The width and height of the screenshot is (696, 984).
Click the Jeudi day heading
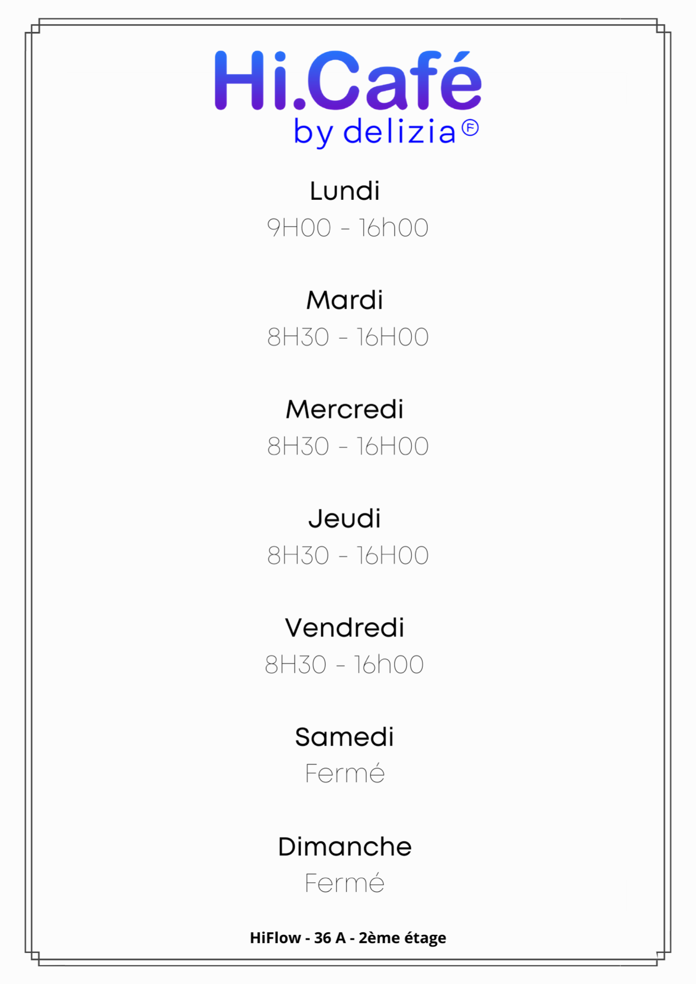345,519
